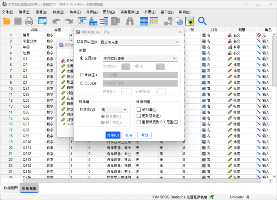Switch to 数据视图 tab
This screenshot has width=277, height=200.
tap(11, 188)
